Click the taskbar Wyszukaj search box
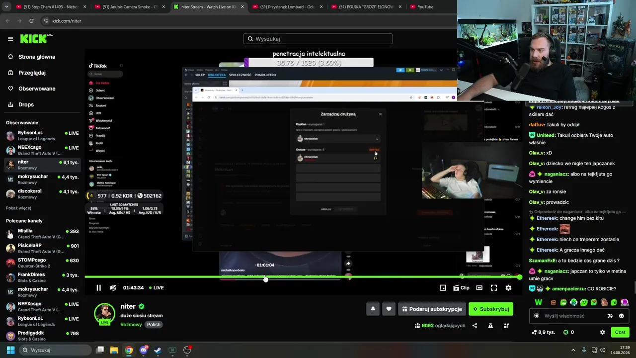 [55, 350]
